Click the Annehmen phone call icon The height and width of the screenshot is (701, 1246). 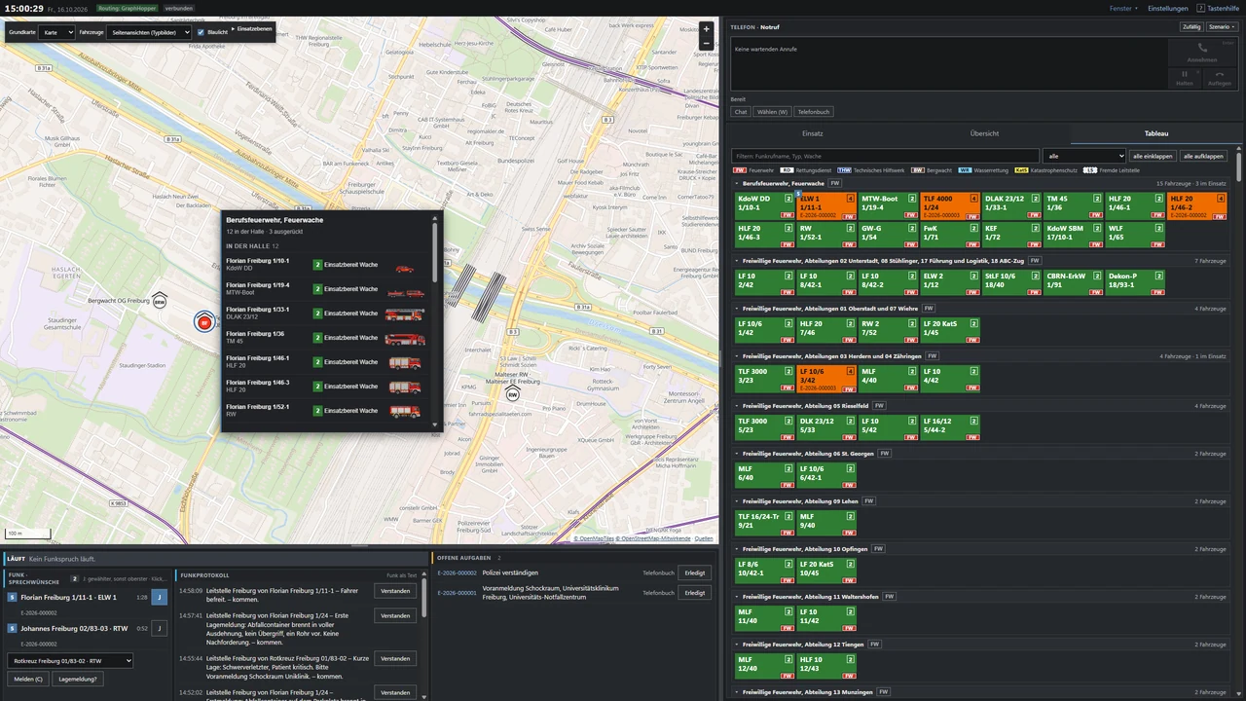click(x=1202, y=48)
